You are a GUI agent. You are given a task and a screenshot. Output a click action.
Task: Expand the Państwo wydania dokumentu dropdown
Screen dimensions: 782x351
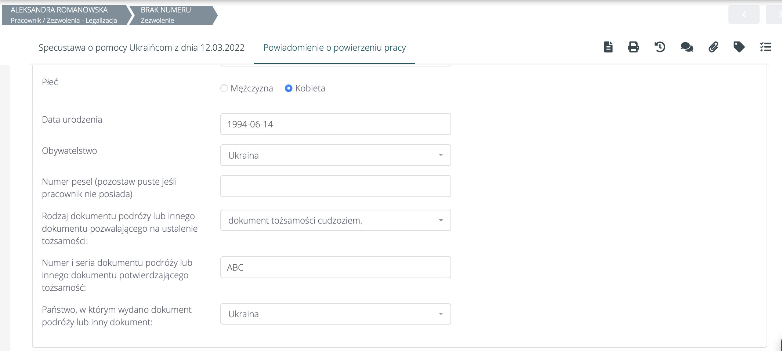[335, 314]
